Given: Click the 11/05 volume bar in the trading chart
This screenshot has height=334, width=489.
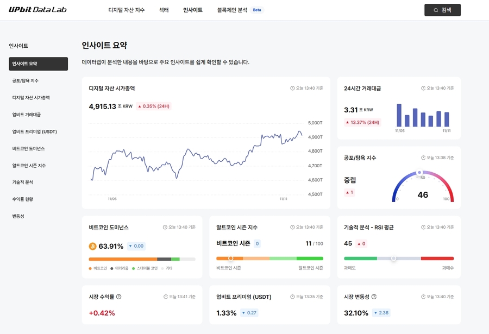Looking at the screenshot, I should click(x=399, y=117).
